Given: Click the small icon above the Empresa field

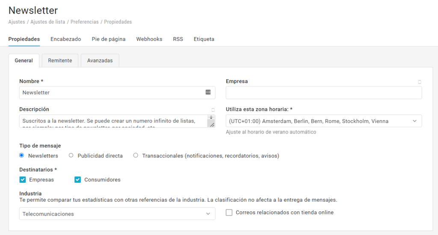Looking at the screenshot, I should (419, 82).
